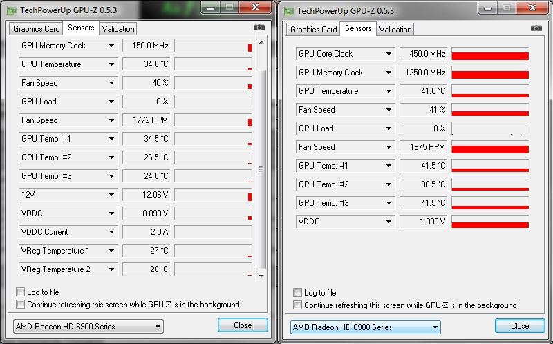Close the left GPU-Z window via title bar X
Screen dimensions: 553x344
pyautogui.click(x=256, y=7)
